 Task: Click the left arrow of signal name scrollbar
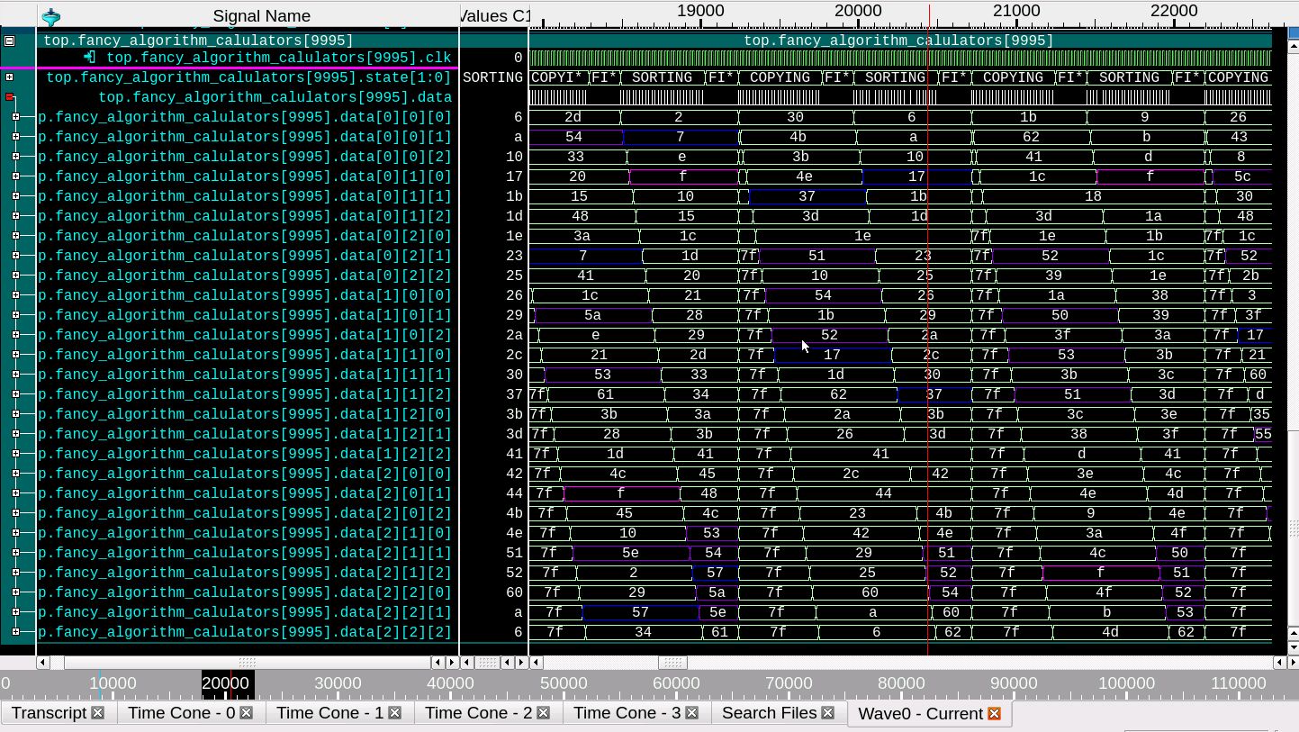click(43, 663)
